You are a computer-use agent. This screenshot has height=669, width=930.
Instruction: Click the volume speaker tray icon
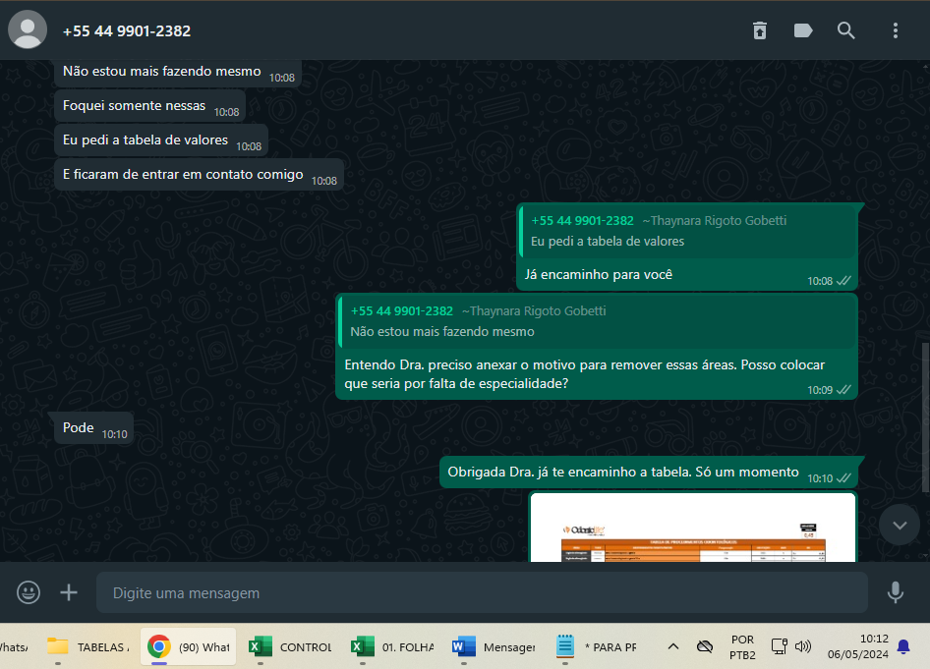pyautogui.click(x=803, y=646)
